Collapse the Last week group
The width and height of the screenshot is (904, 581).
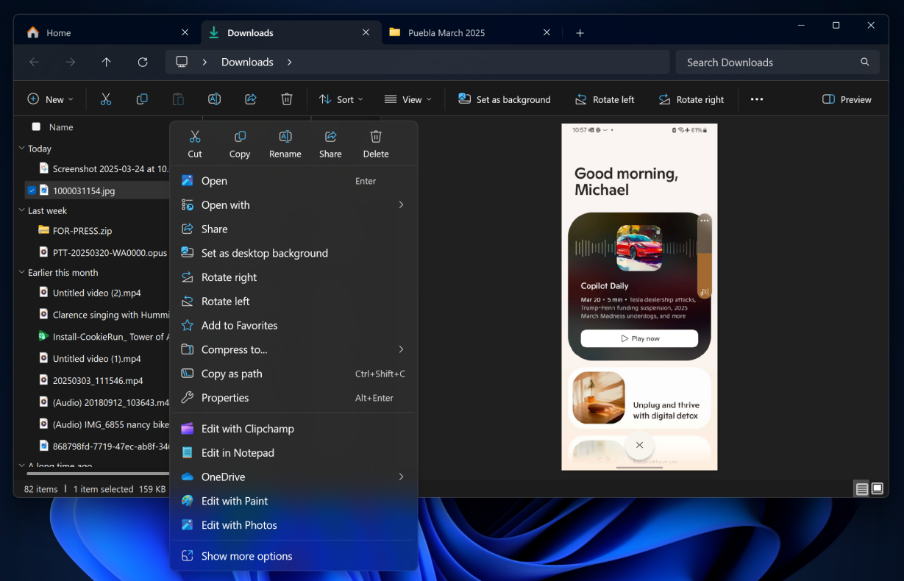click(x=21, y=210)
